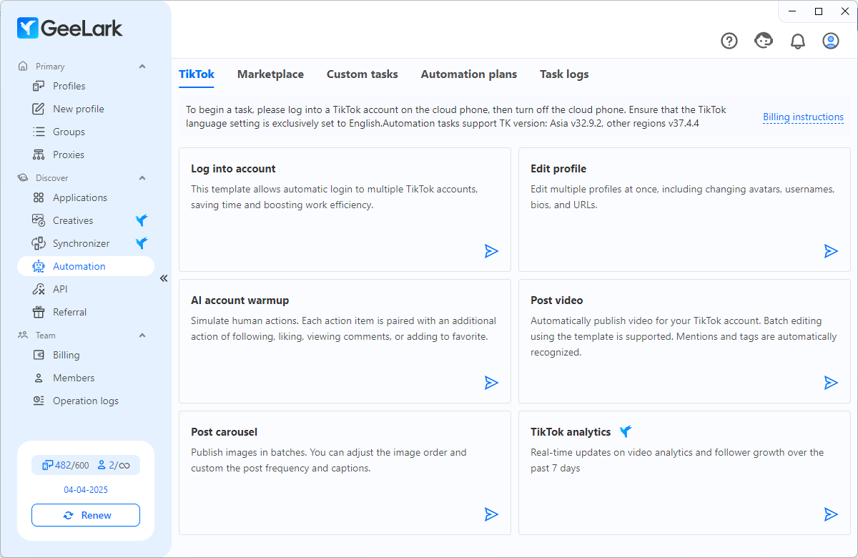Click the New profile pencil icon

coord(39,109)
